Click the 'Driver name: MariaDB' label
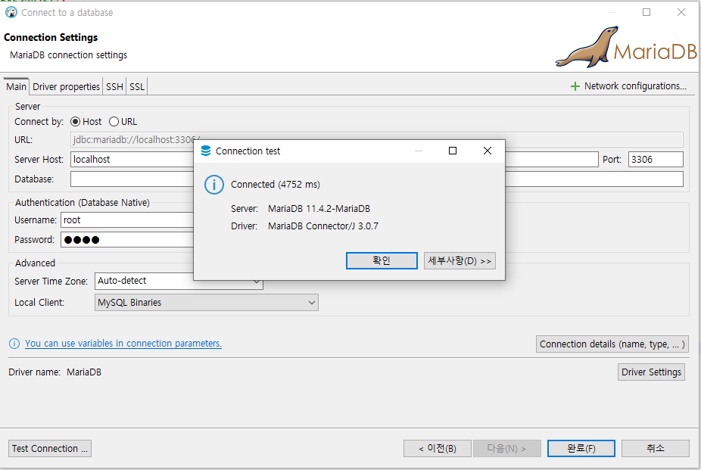This screenshot has height=470, width=701. click(55, 372)
